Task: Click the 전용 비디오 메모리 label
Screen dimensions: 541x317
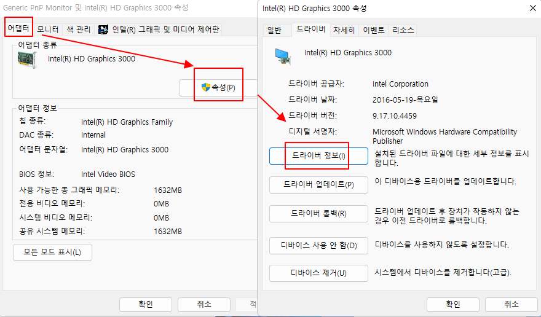Action: pos(52,204)
